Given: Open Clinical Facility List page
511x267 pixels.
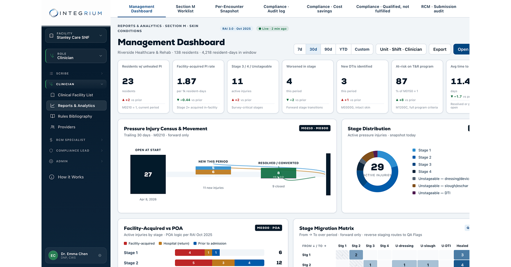Looking at the screenshot, I should point(76,95).
